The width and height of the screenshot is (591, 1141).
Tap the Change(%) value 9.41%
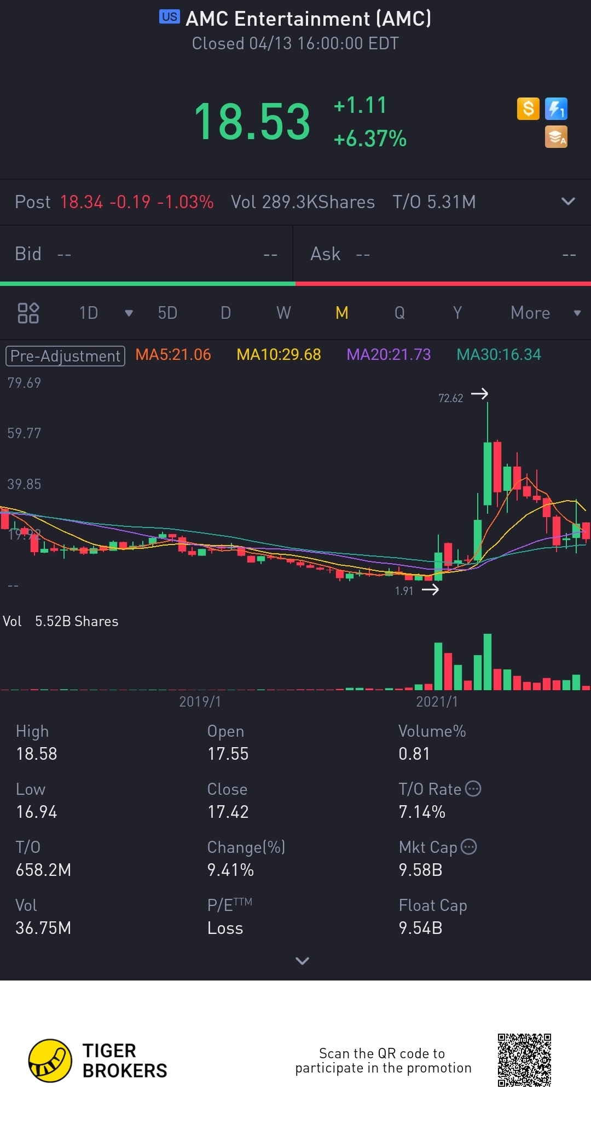(x=230, y=870)
